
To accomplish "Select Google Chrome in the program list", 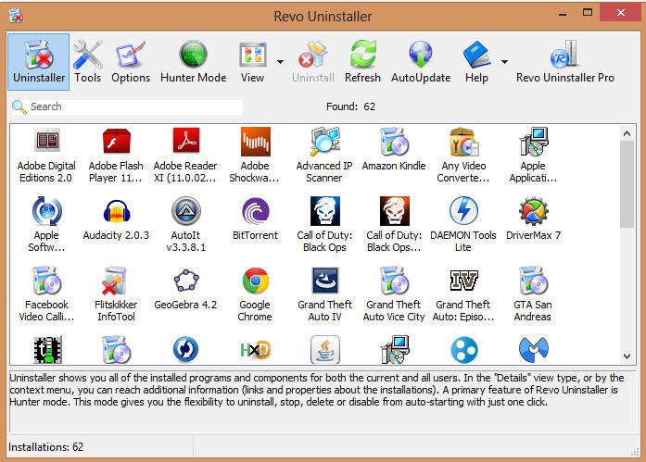I will pyautogui.click(x=255, y=293).
